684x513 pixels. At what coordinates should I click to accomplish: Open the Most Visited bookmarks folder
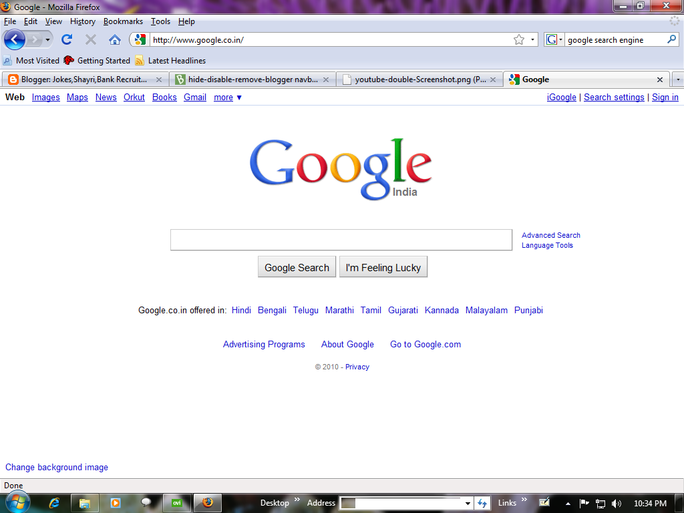pyautogui.click(x=31, y=61)
